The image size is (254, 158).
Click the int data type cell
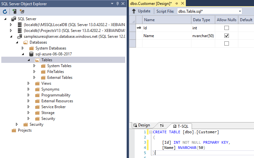(203, 28)
